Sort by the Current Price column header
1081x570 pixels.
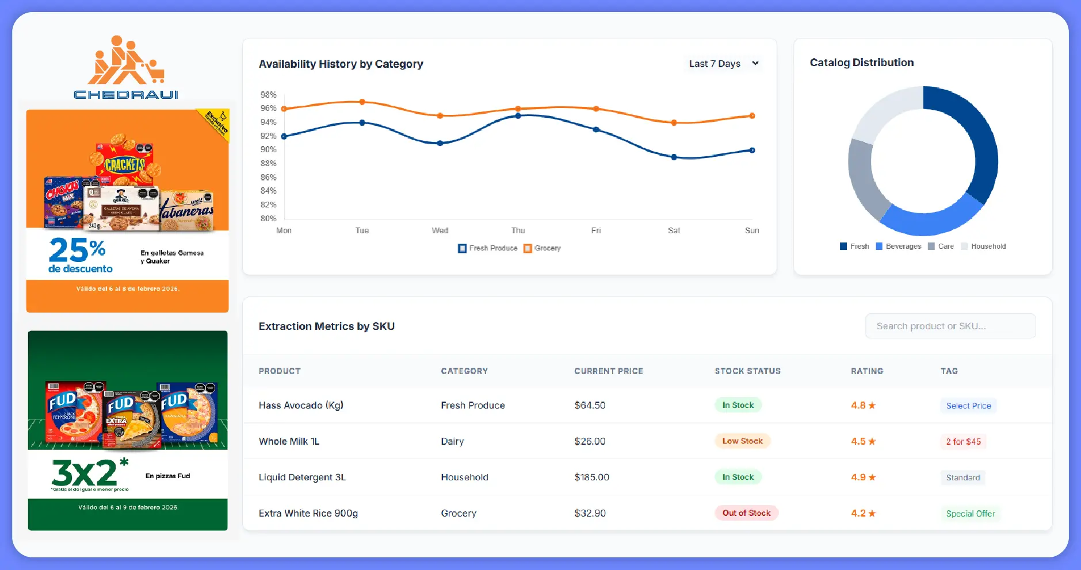(608, 371)
